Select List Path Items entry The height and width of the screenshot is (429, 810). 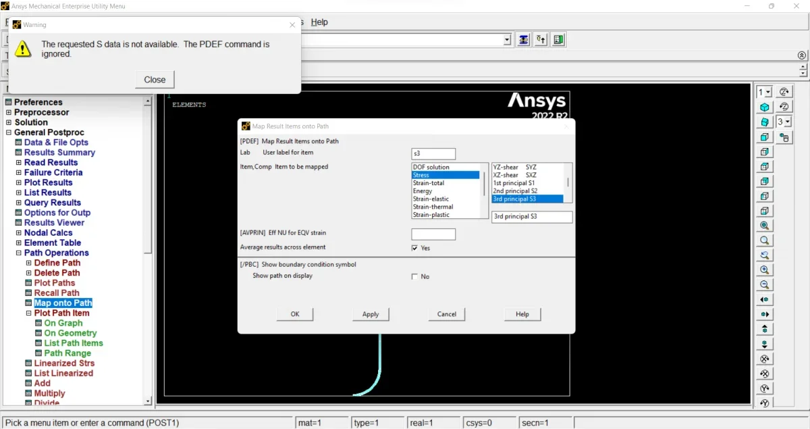74,343
